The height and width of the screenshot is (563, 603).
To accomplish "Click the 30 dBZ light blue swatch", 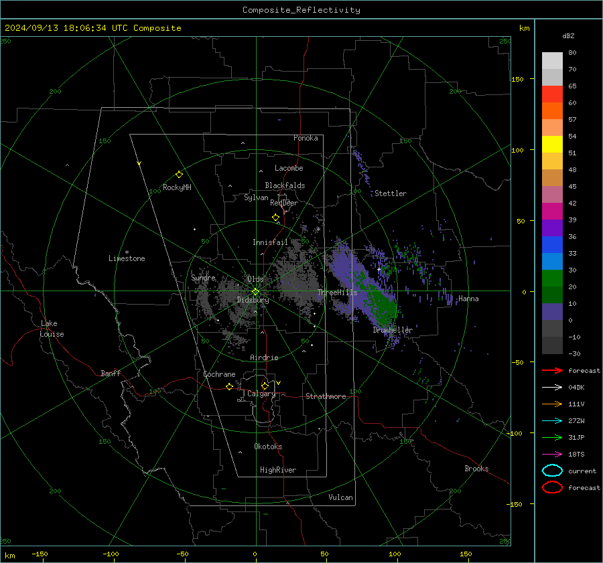I will click(552, 261).
